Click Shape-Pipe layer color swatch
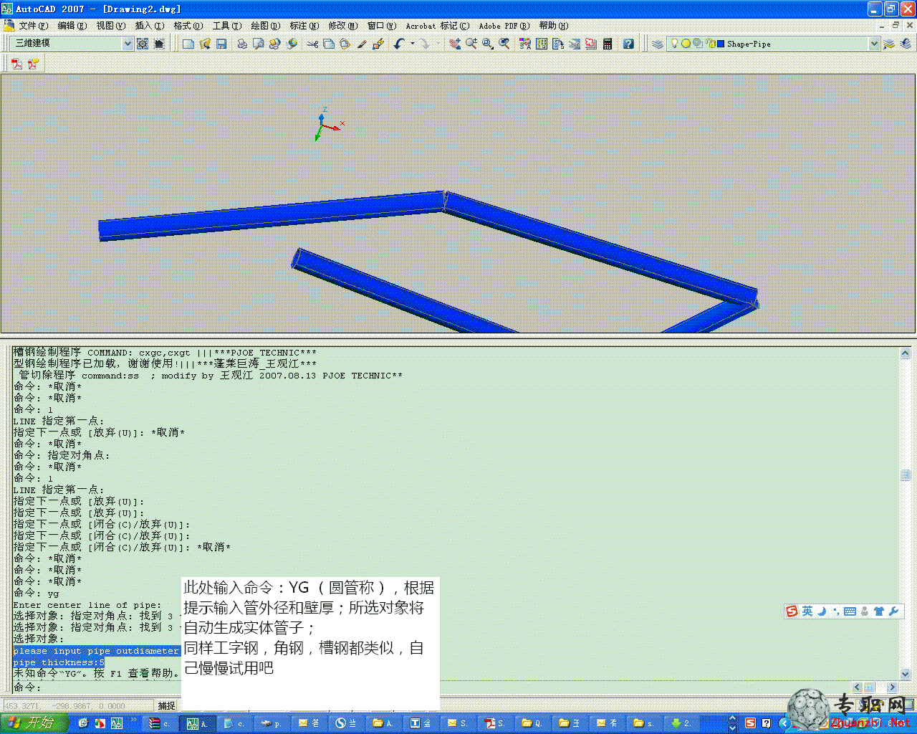Screen dimensions: 917x734 pos(721,44)
